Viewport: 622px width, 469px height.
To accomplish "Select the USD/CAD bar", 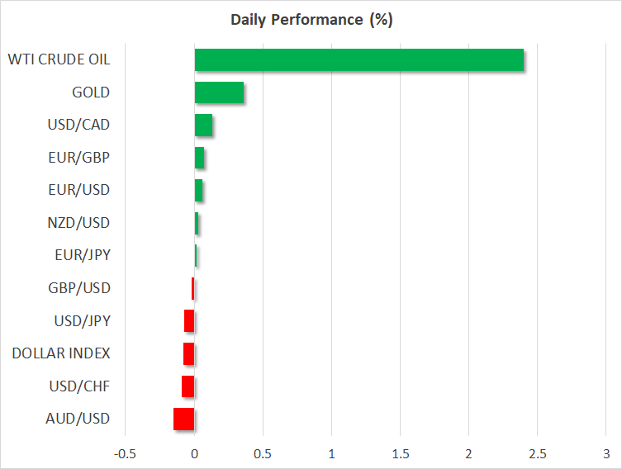I will click(x=203, y=126).
